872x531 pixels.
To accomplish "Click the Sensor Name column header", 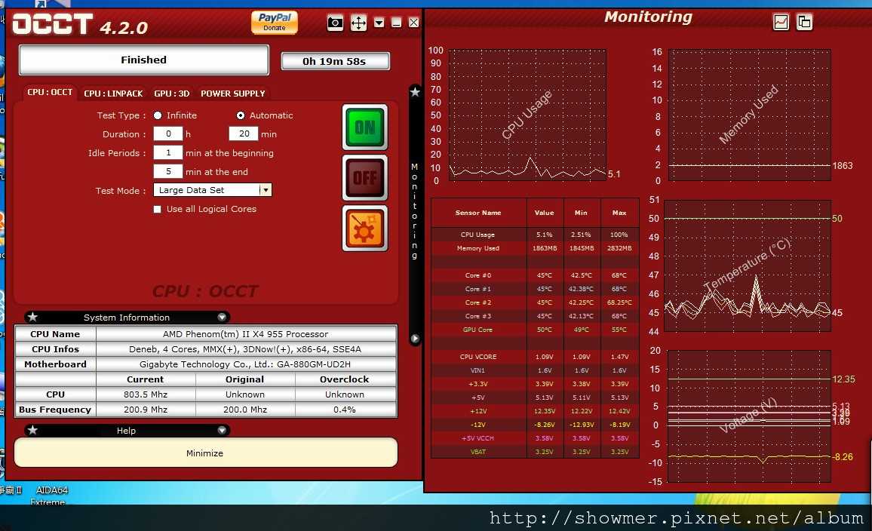I will coord(478,213).
